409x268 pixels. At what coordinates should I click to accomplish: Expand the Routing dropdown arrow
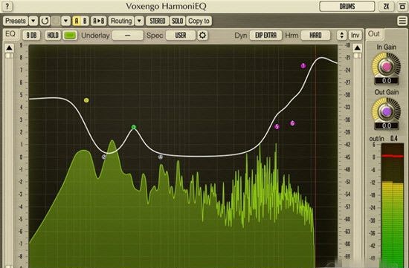pos(139,21)
